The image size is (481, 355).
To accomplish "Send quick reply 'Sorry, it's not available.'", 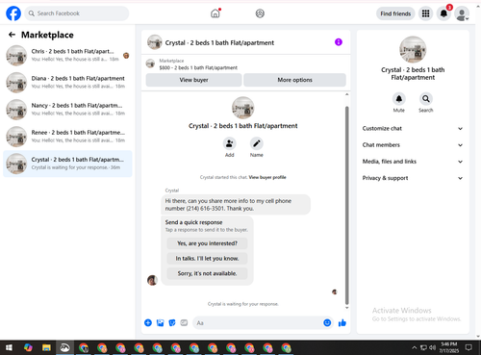I will coord(207,273).
